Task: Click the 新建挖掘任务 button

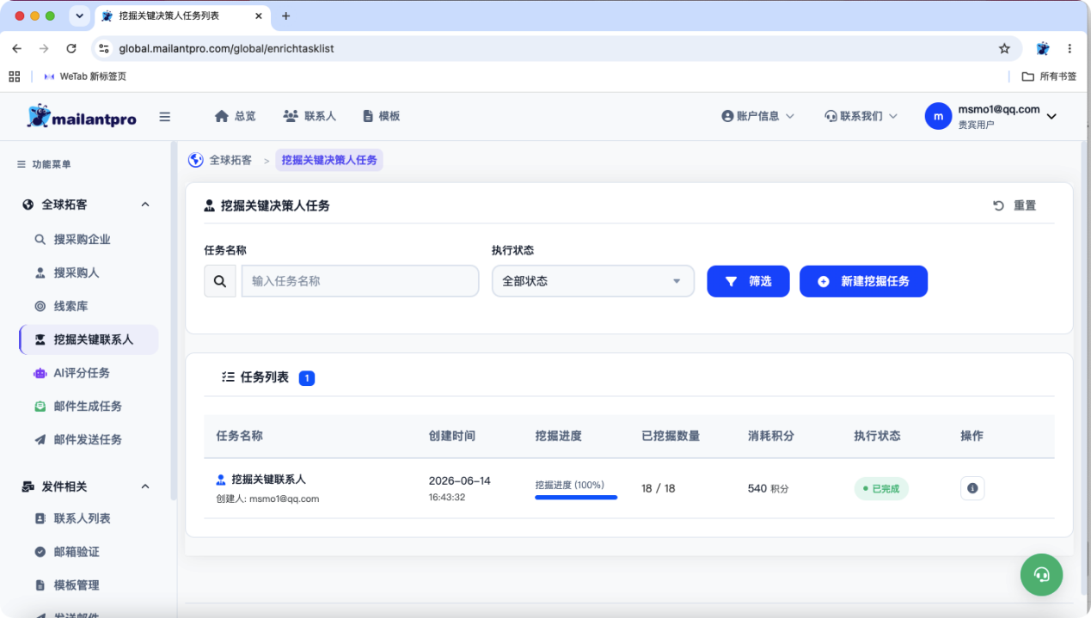Action: [x=863, y=281]
